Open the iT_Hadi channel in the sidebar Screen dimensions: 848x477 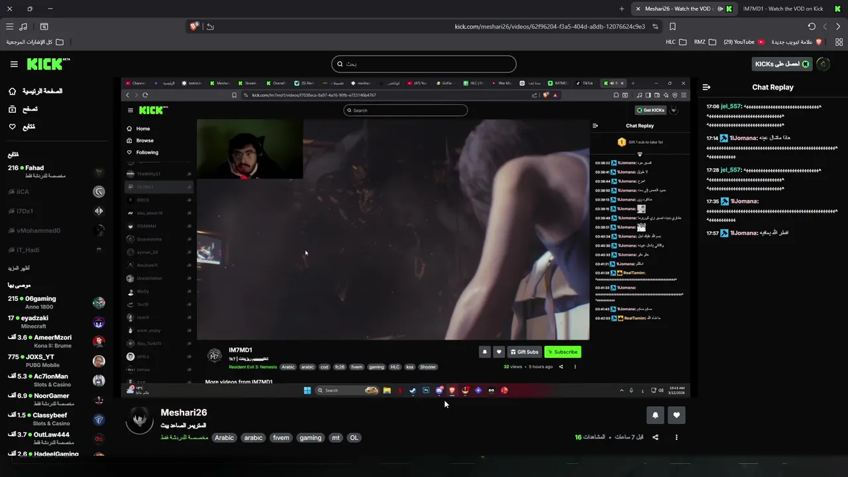click(56, 250)
